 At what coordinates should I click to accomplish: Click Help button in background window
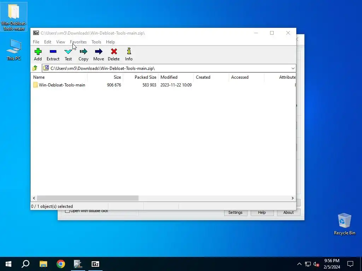pos(262,212)
